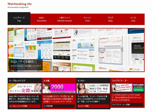
Task: Click the スマ恋 card heading
Action: 46,81
